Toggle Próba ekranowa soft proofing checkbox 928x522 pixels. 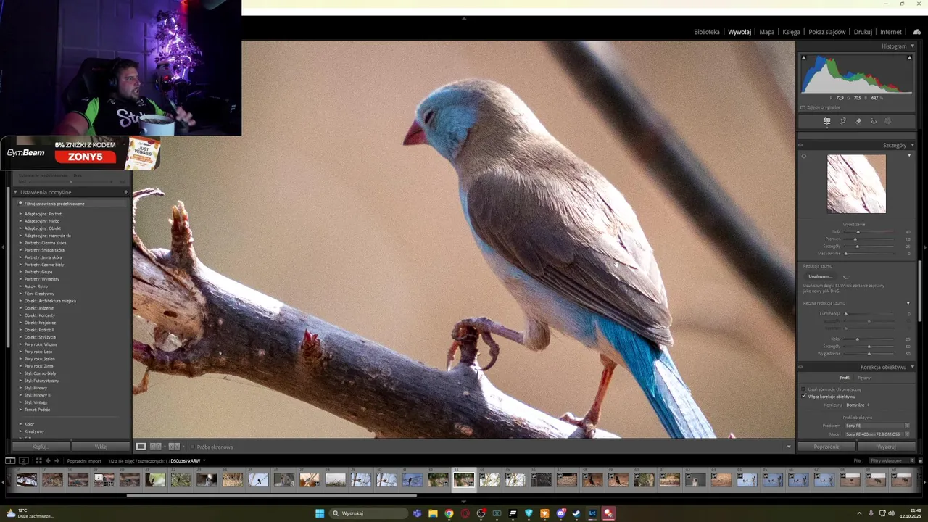click(193, 447)
